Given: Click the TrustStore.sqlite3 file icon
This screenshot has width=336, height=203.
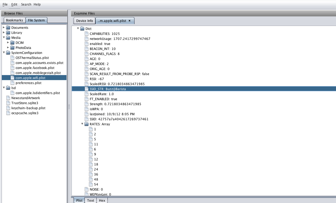Looking at the screenshot, I should coord(8,103).
